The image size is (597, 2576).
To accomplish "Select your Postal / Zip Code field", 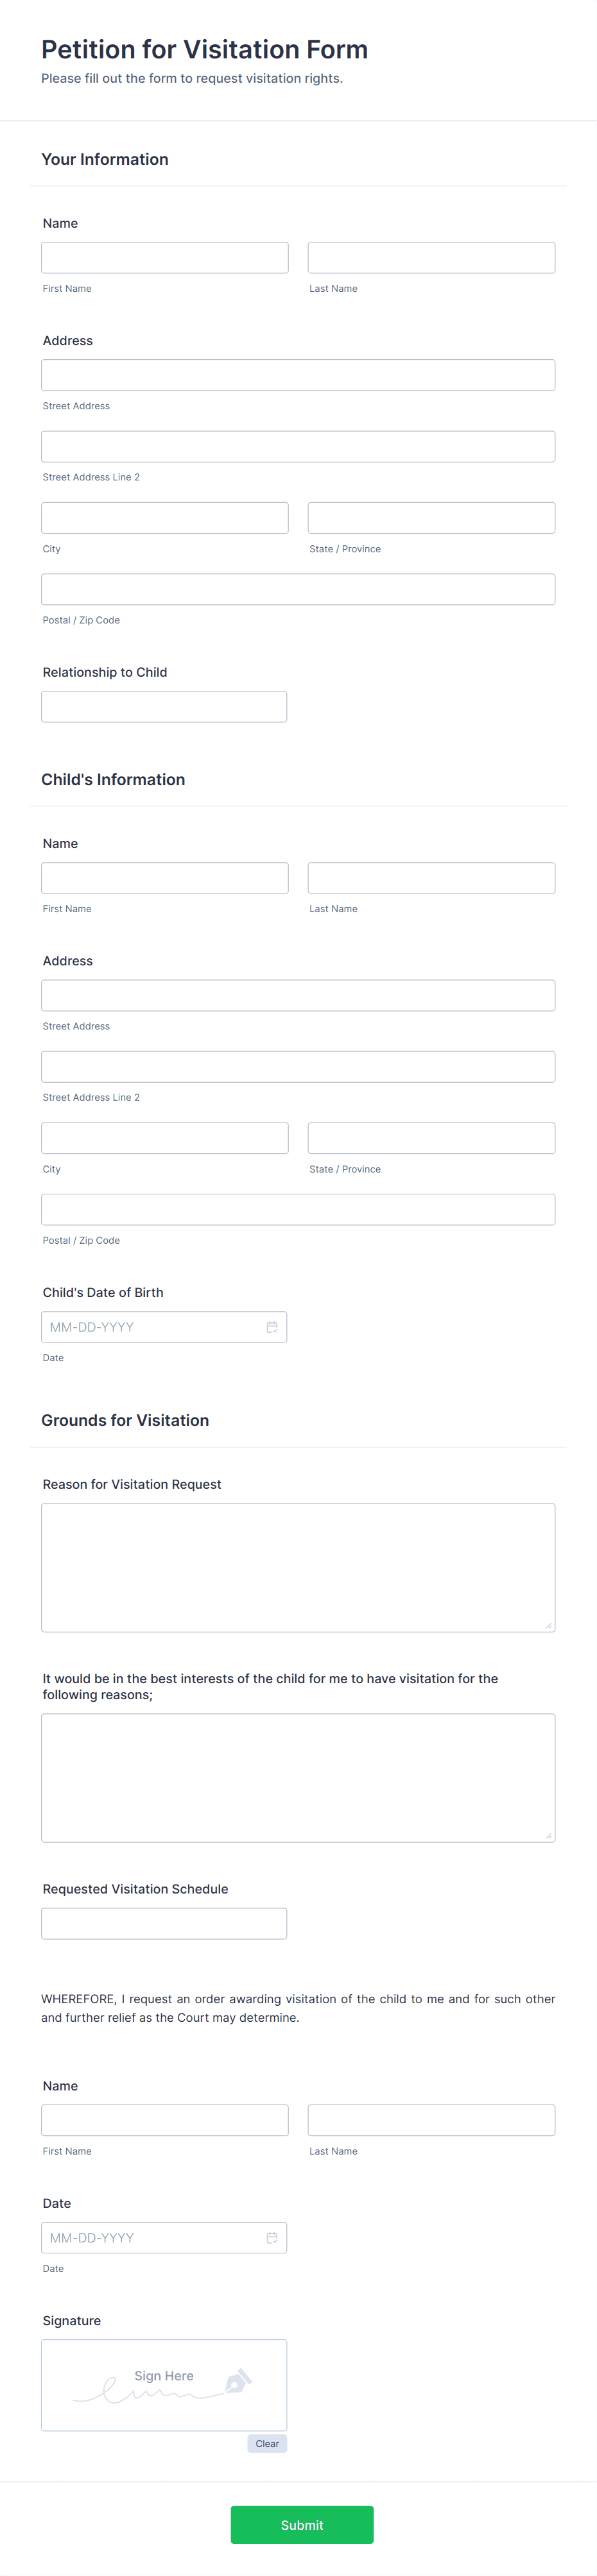I will click(298, 589).
